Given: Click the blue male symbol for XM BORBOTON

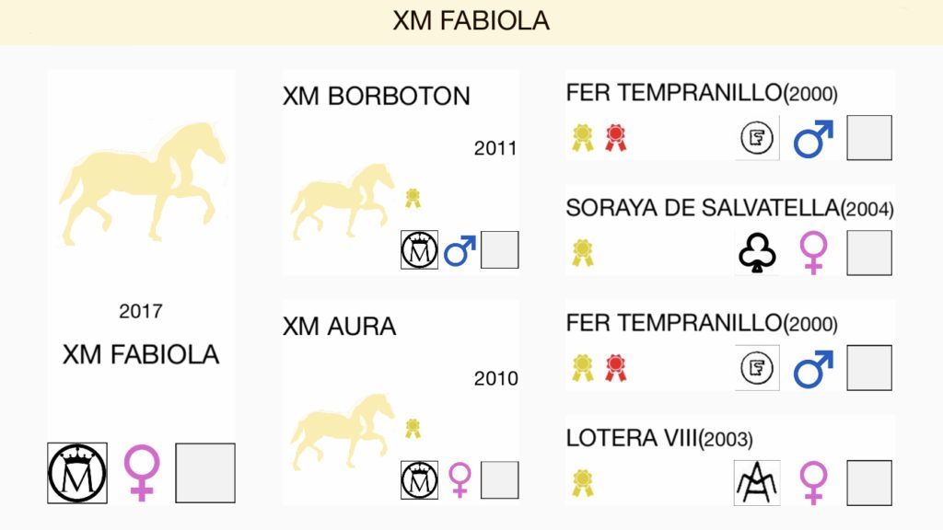Looking at the screenshot, I should pos(460,250).
